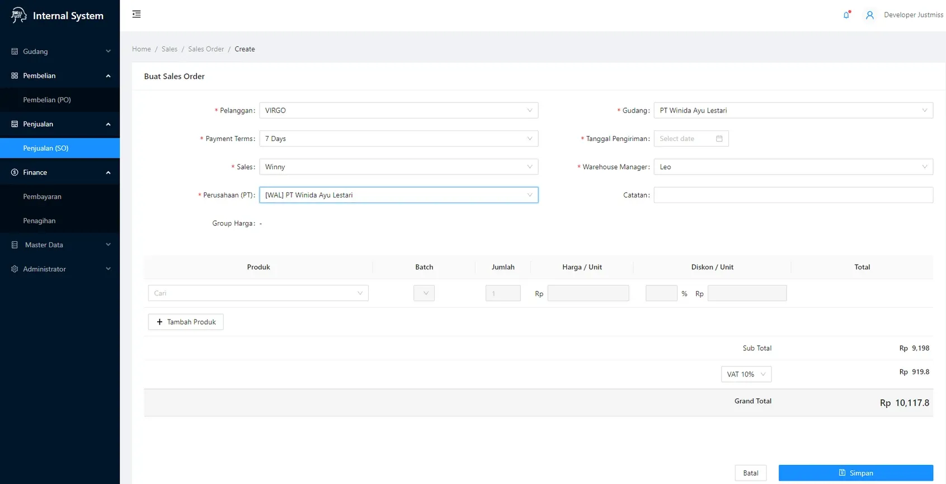The width and height of the screenshot is (946, 484).
Task: Click the Tambah Produk button
Action: click(186, 322)
